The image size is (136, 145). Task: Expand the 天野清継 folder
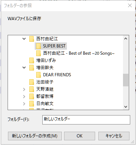(24, 89)
